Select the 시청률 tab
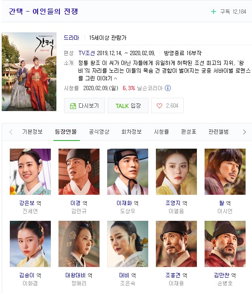Image resolution: width=252 pixels, height=293 pixels. coord(161,132)
